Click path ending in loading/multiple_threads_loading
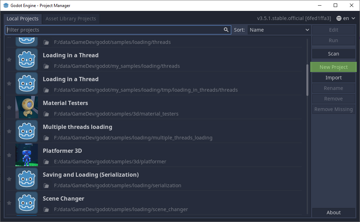The width and height of the screenshot is (360, 222). [133, 138]
